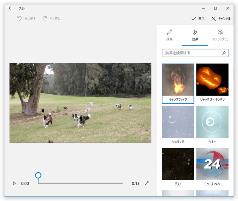Select the キャンプファイア effect thumbnail
The image size is (238, 201).
pos(178,80)
